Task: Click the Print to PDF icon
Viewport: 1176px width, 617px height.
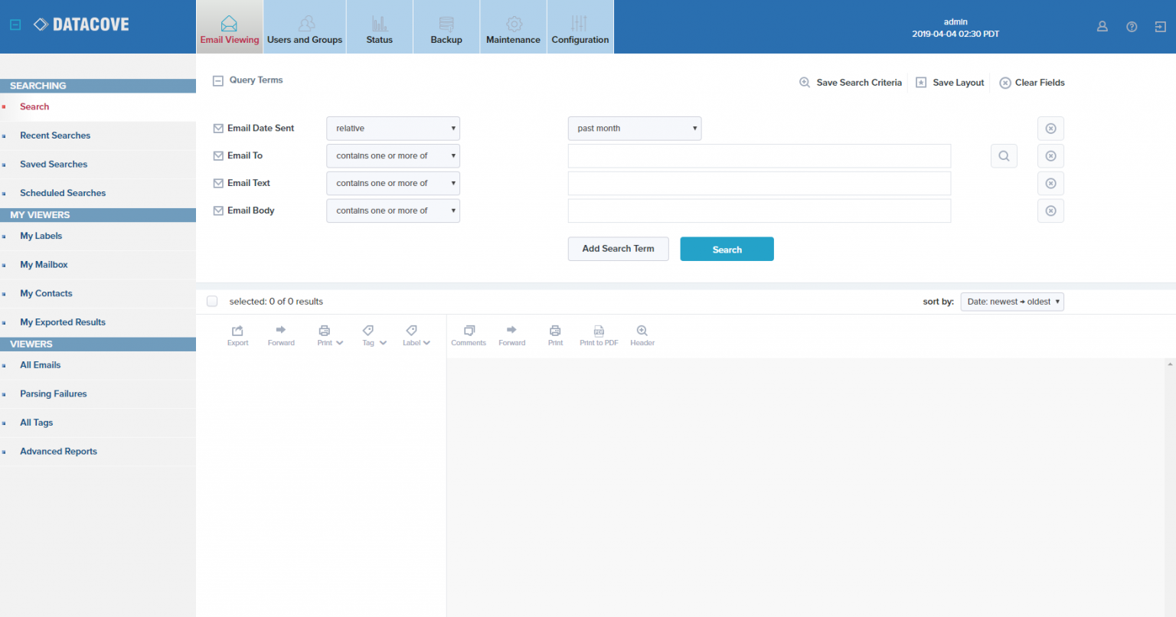Action: coord(599,335)
